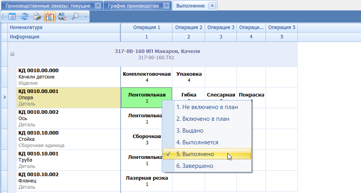Choose '3. Выдано' from the context menu
This screenshot has height=193, width=361.
(190, 130)
